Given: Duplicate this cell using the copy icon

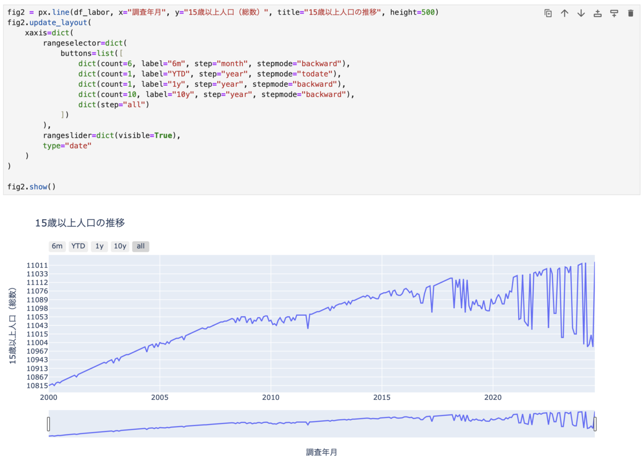Looking at the screenshot, I should click(548, 13).
